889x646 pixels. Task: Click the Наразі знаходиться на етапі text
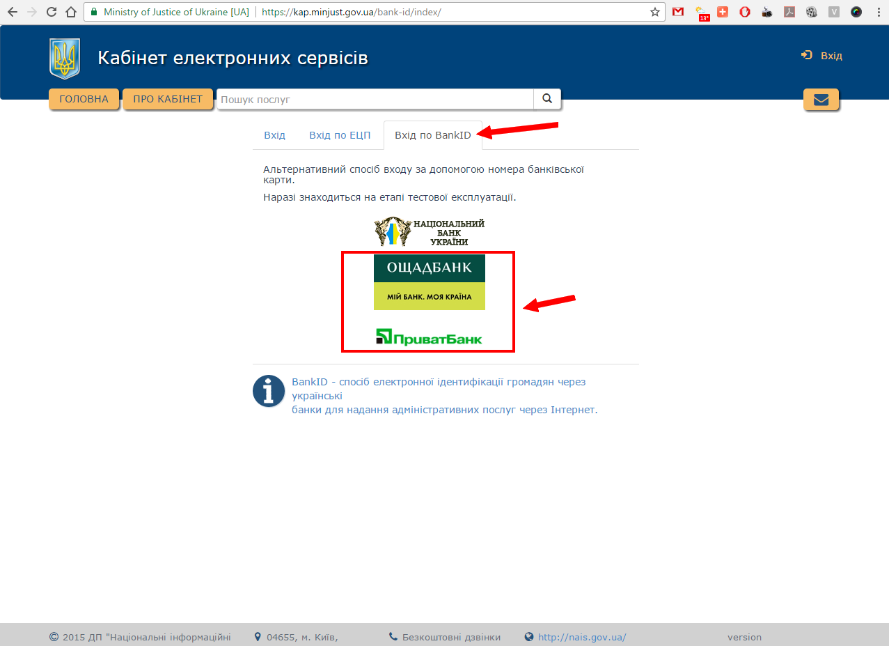(x=390, y=197)
